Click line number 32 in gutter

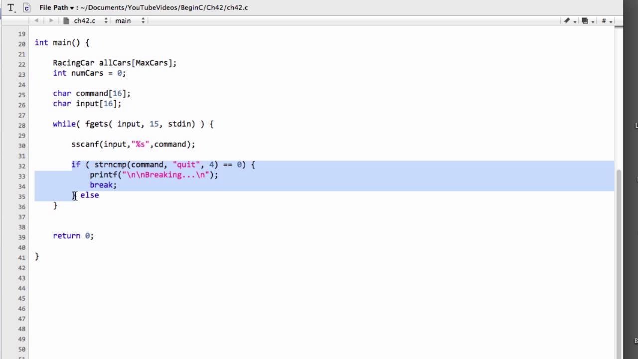(21, 166)
